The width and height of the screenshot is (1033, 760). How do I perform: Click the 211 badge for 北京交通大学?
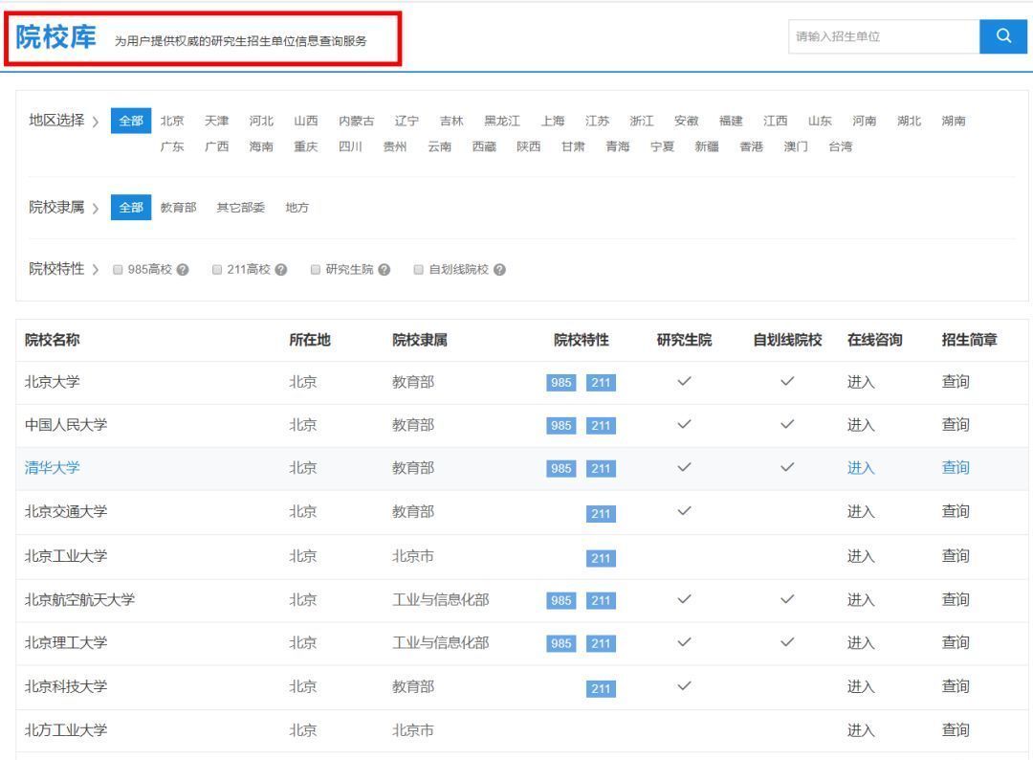(600, 512)
